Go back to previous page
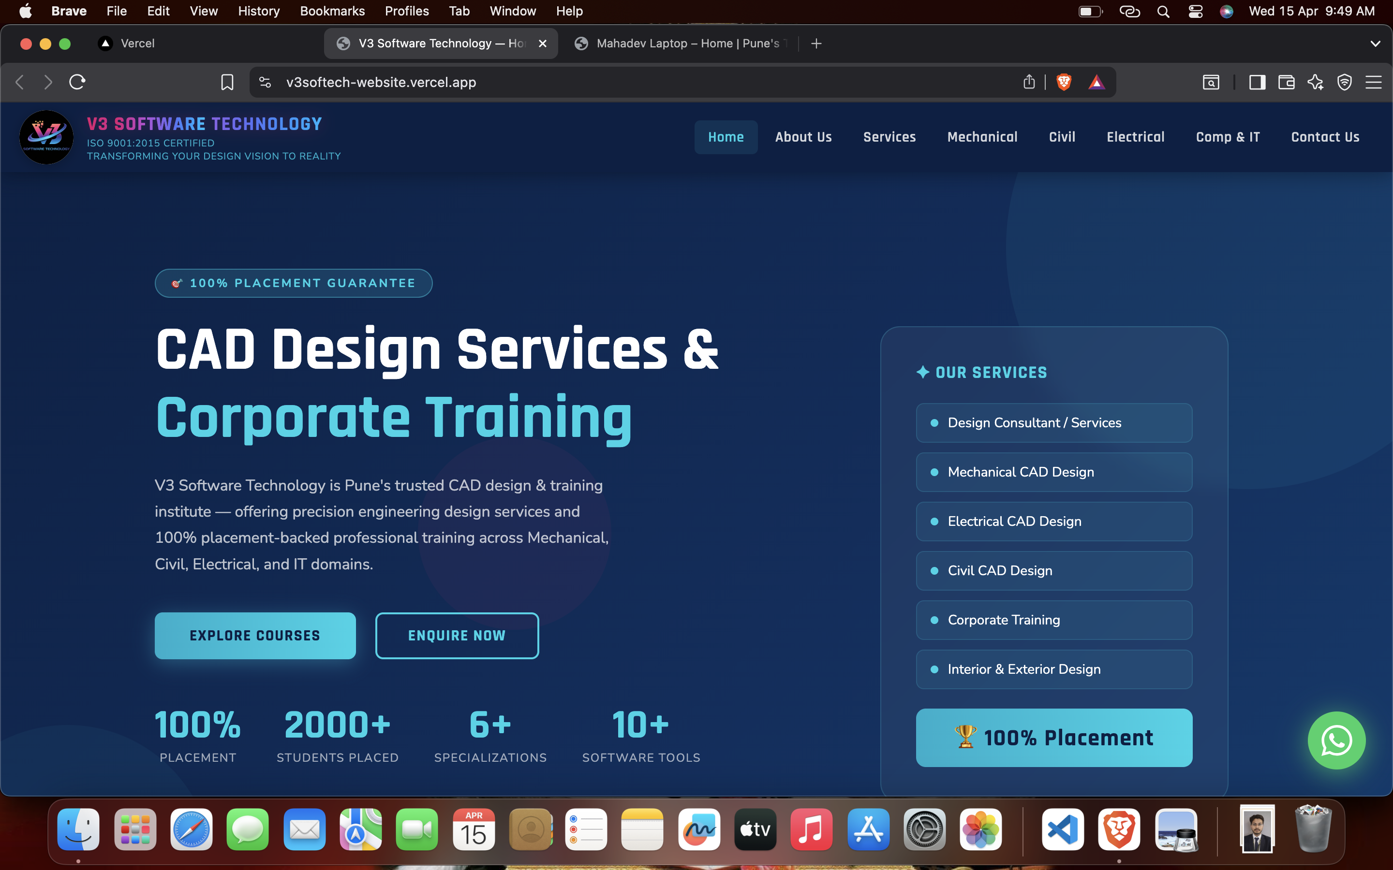The image size is (1393, 870). 20,82
